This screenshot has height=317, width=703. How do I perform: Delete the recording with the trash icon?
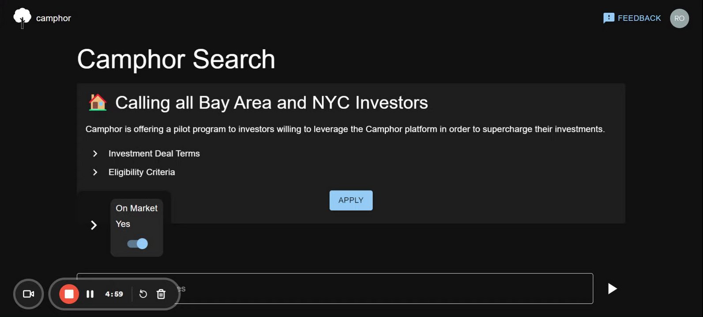point(161,294)
